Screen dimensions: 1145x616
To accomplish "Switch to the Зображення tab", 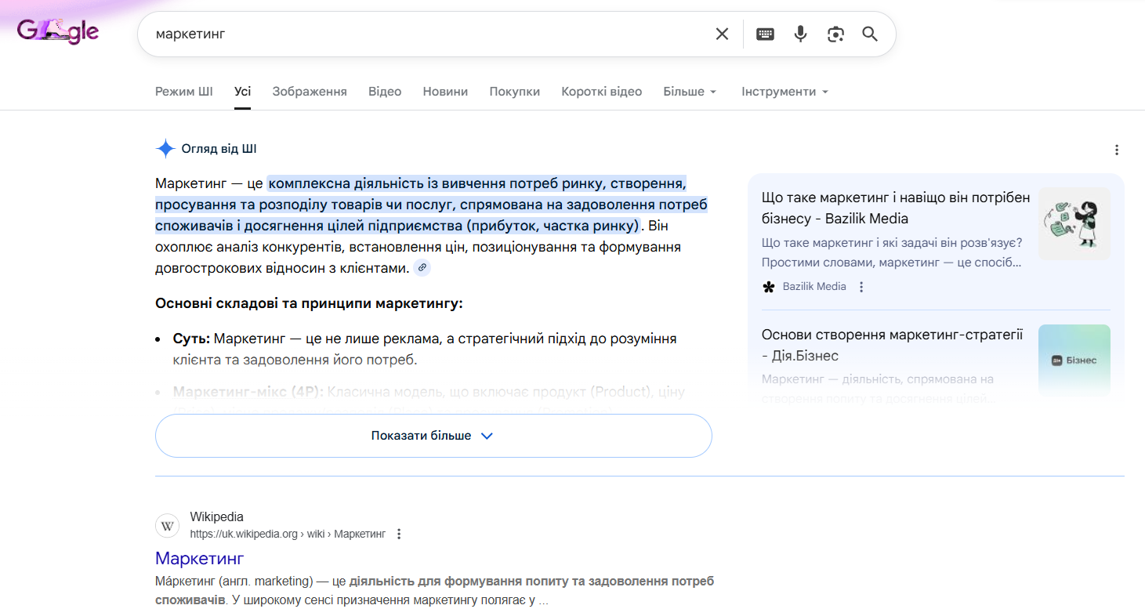I will pos(310,91).
